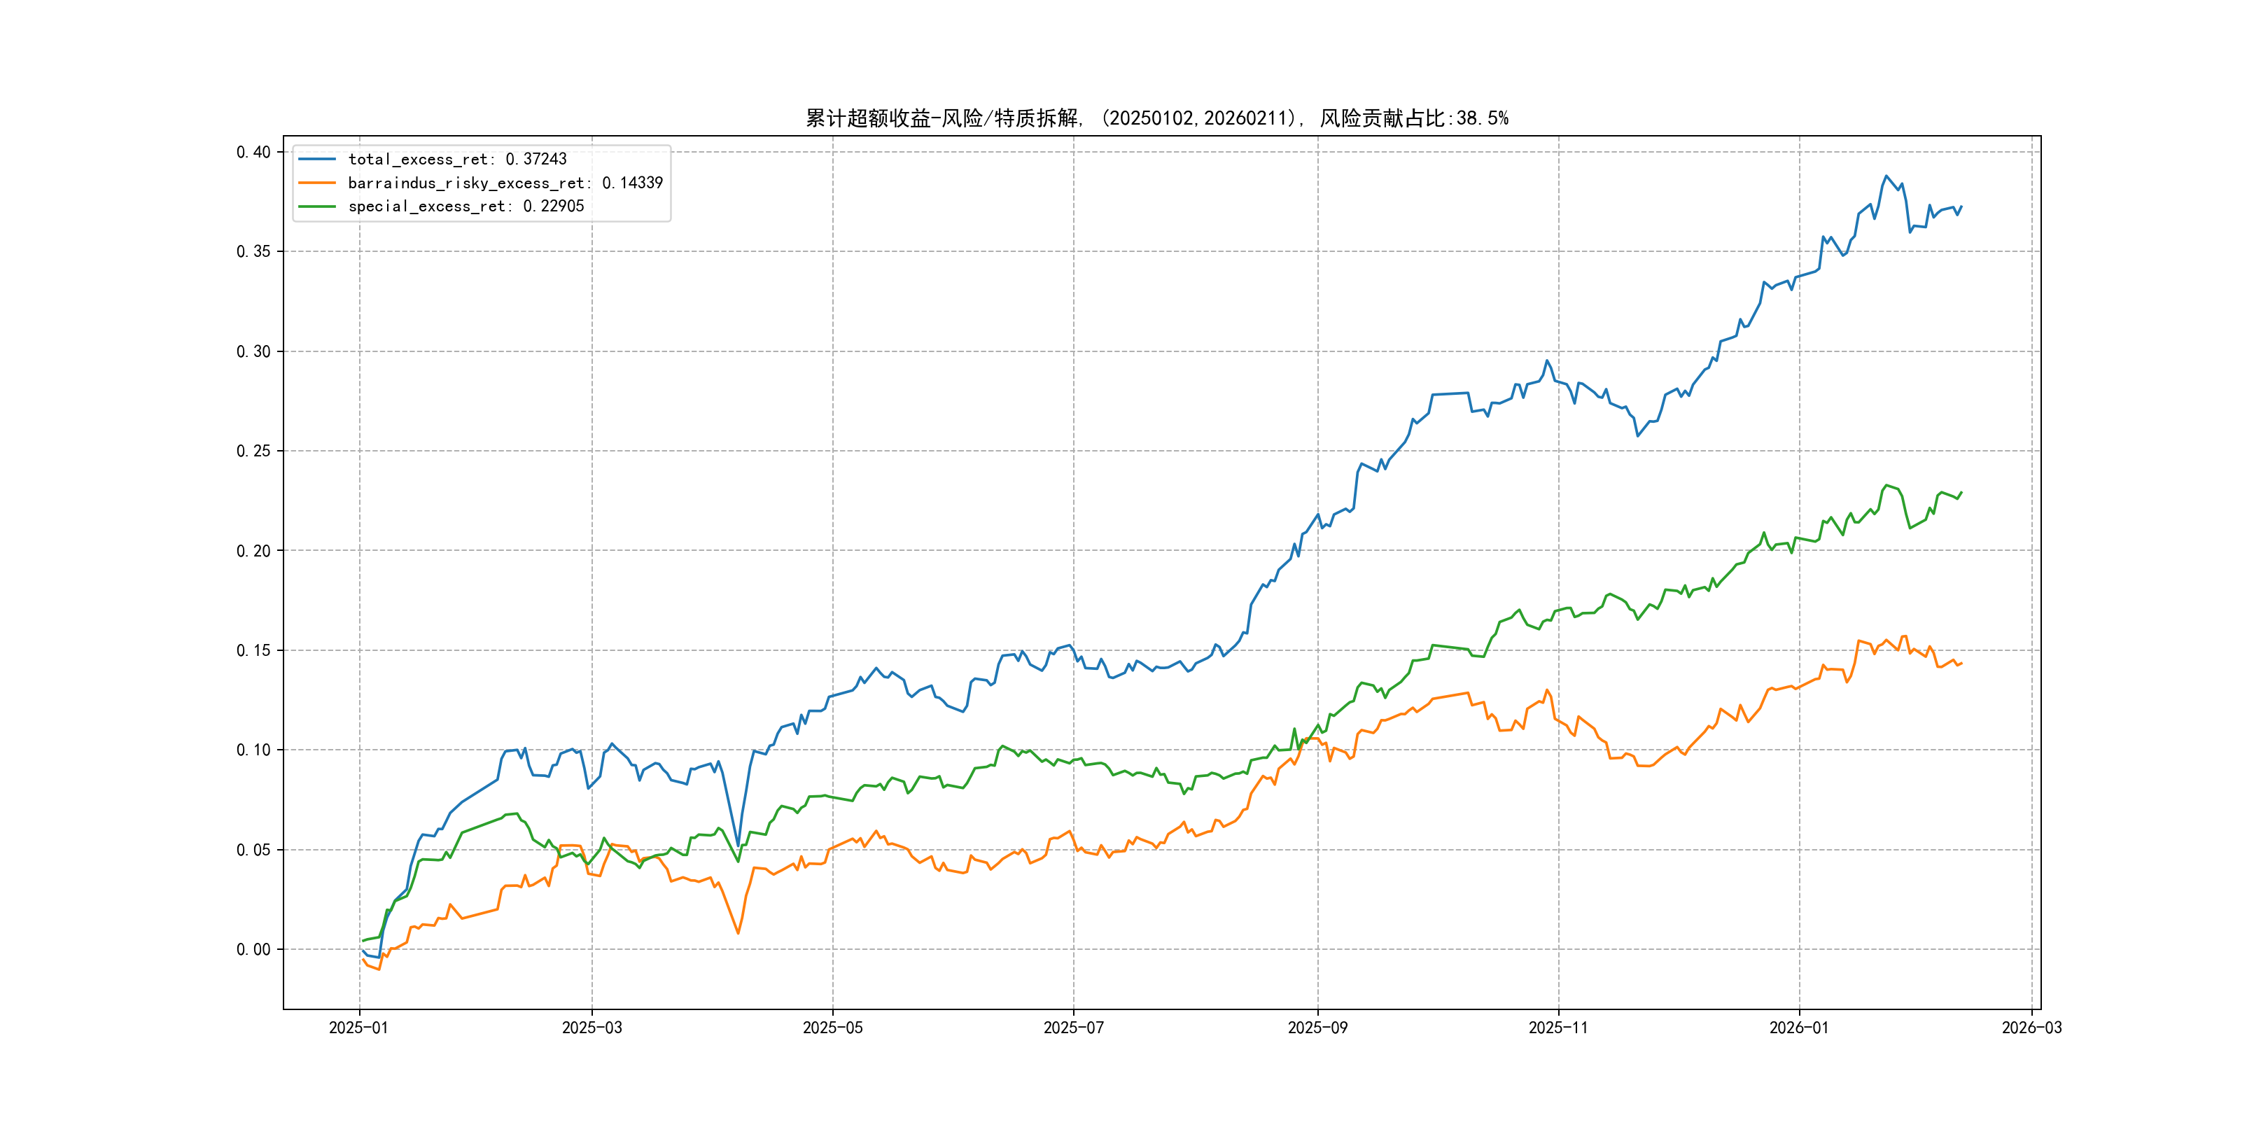Click the 2025-01 x-axis tick label
Viewport: 2268px width, 1134px height.
click(x=358, y=1028)
